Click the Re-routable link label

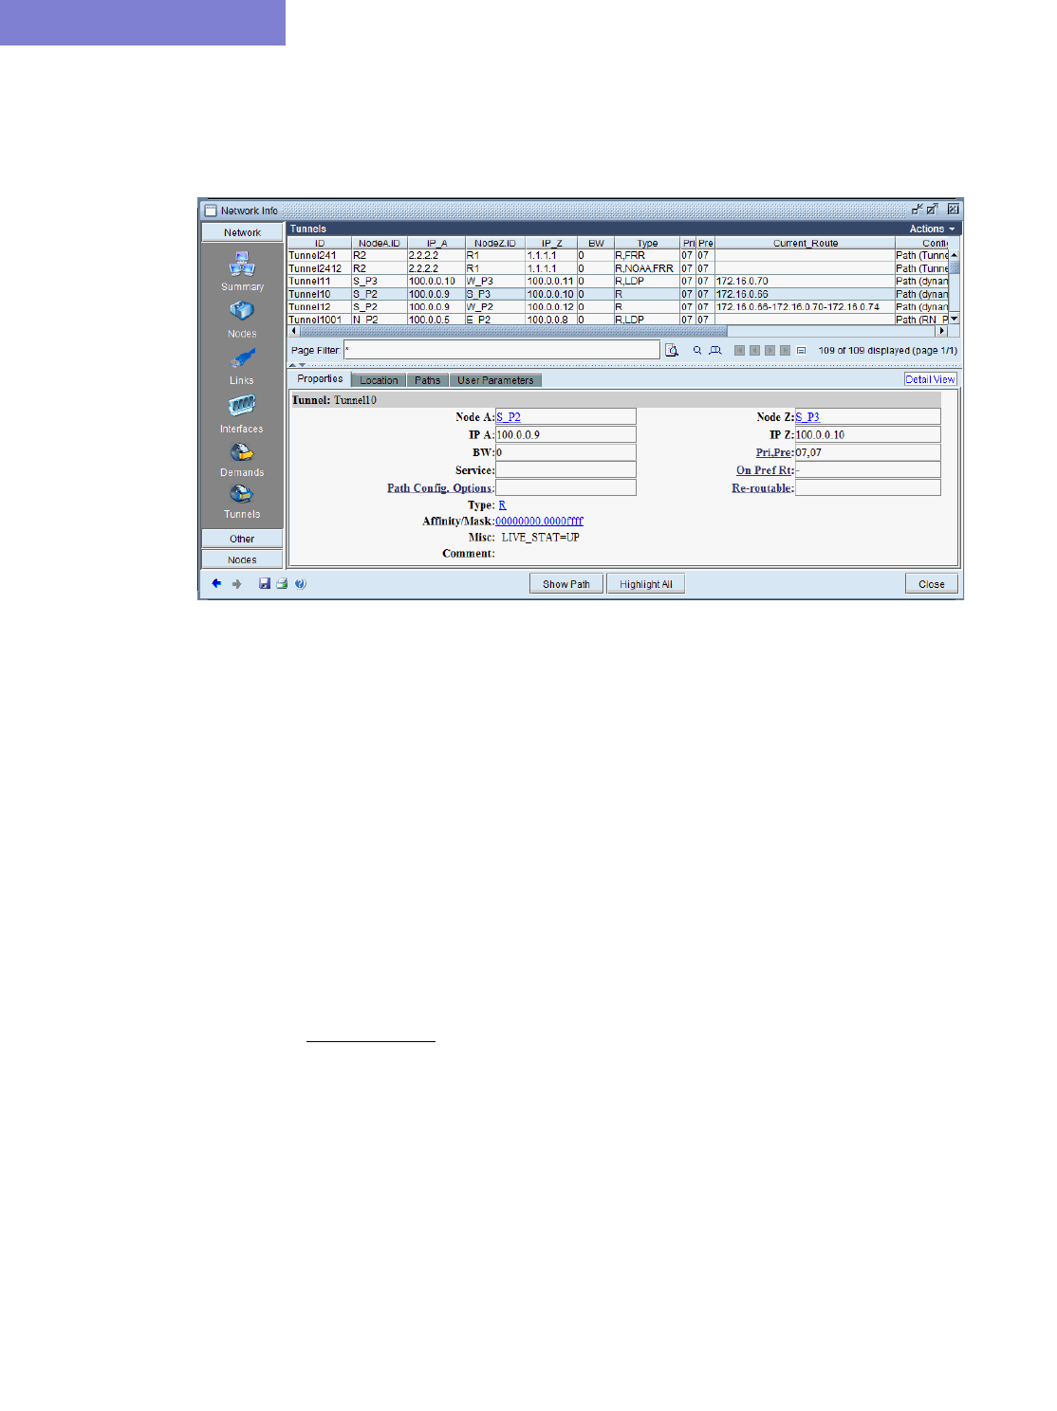pos(762,488)
